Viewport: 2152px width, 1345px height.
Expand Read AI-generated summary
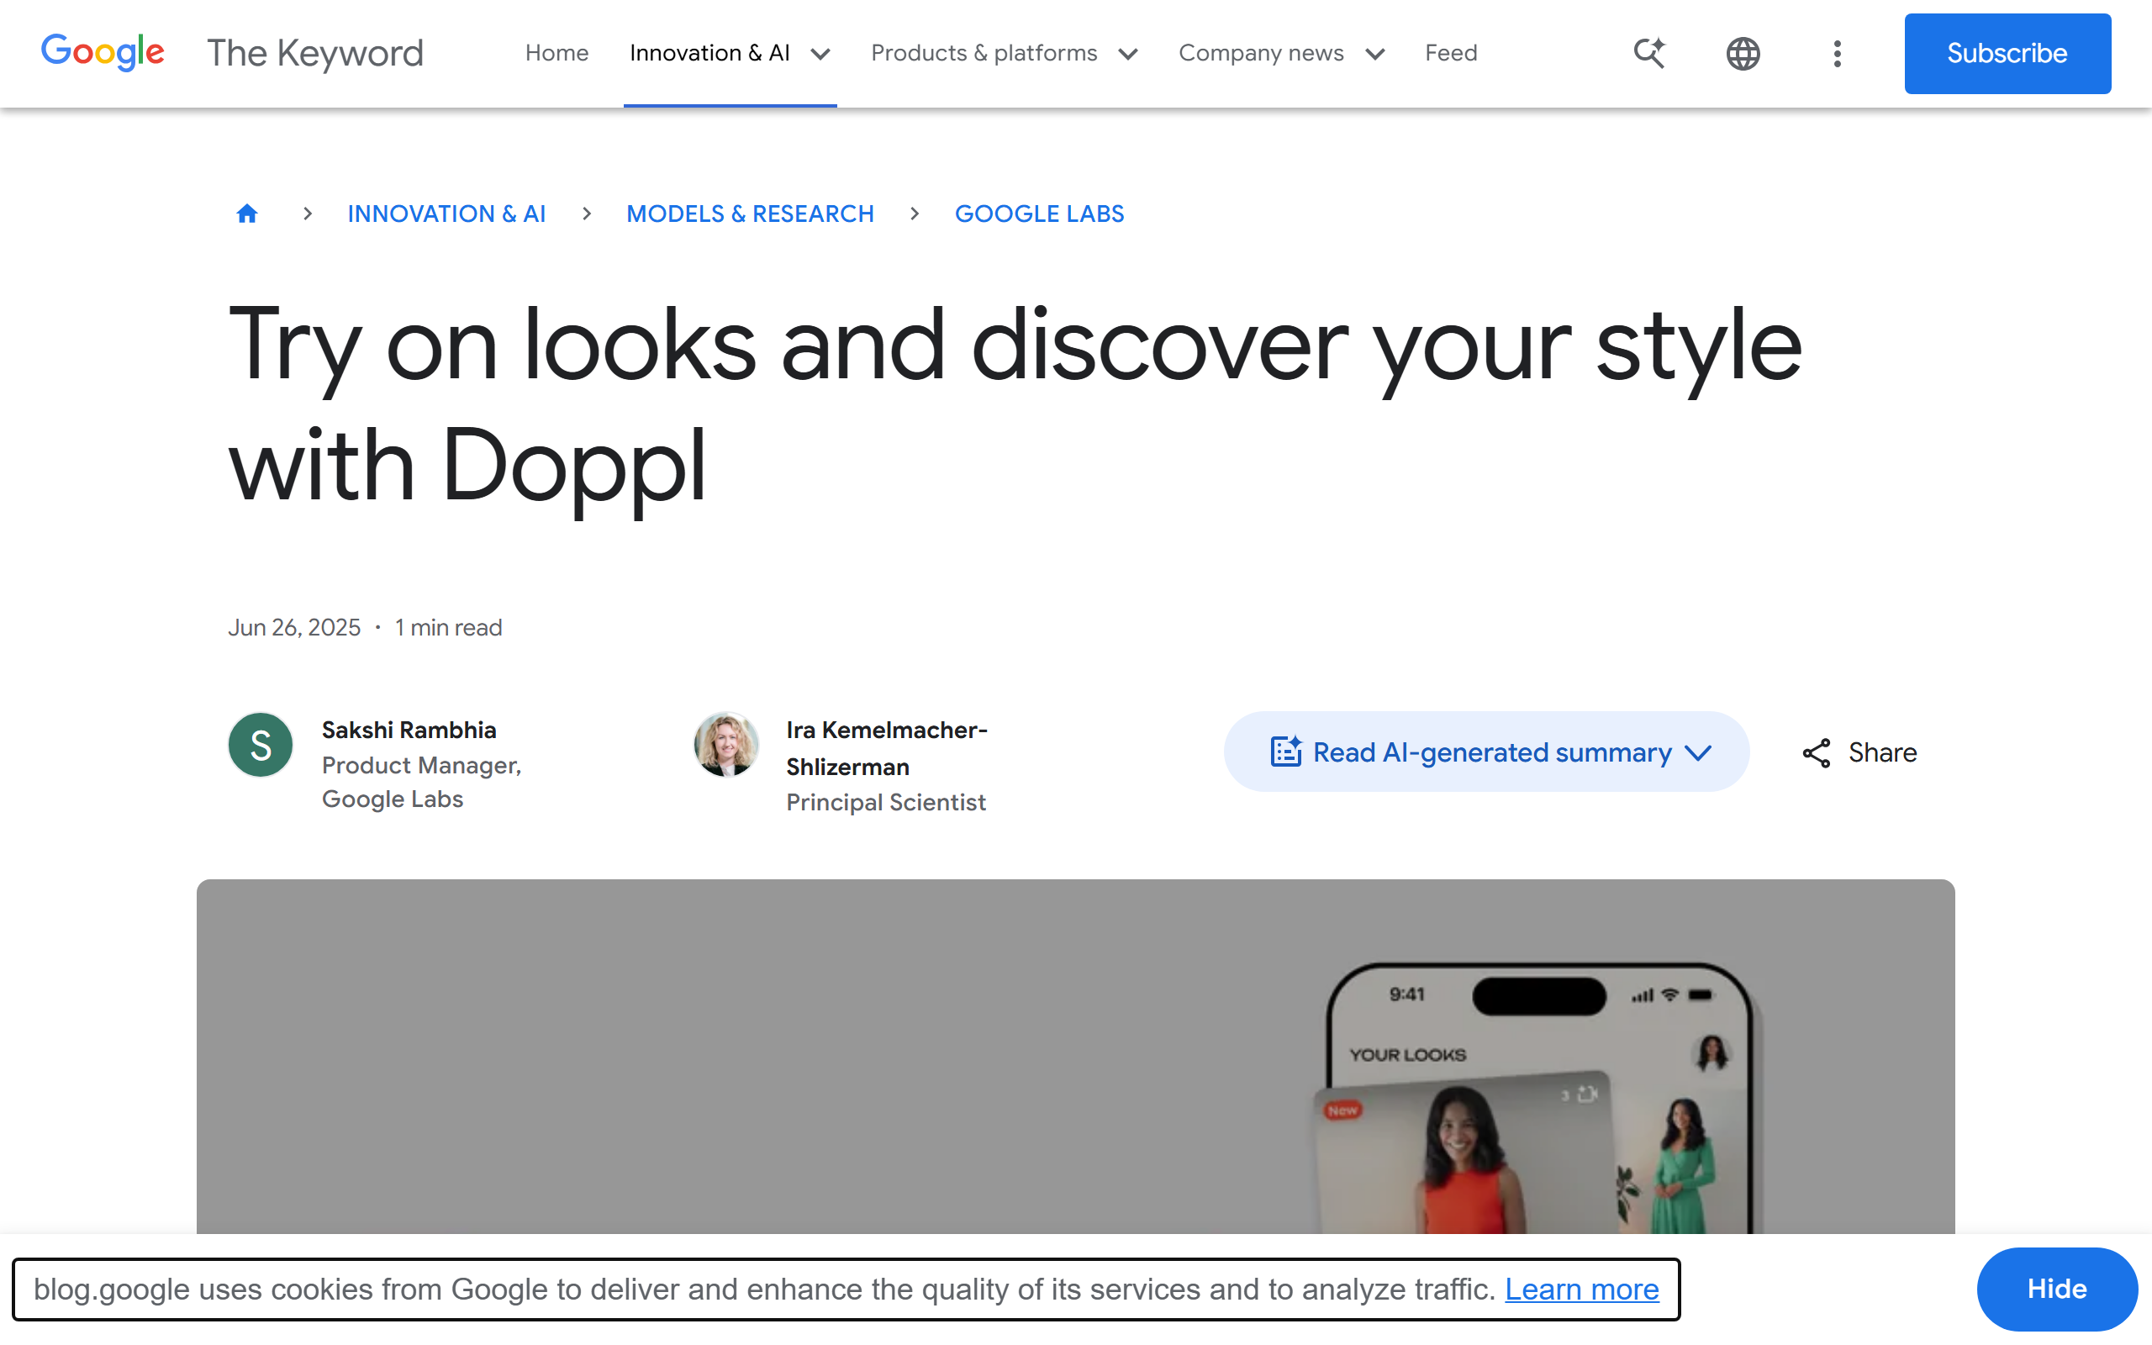(1486, 752)
